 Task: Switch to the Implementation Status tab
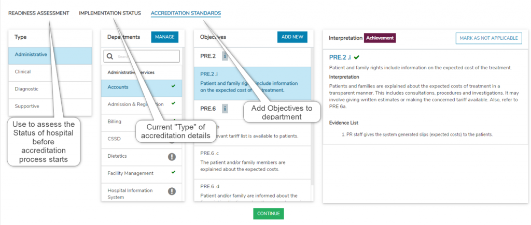pyautogui.click(x=110, y=13)
